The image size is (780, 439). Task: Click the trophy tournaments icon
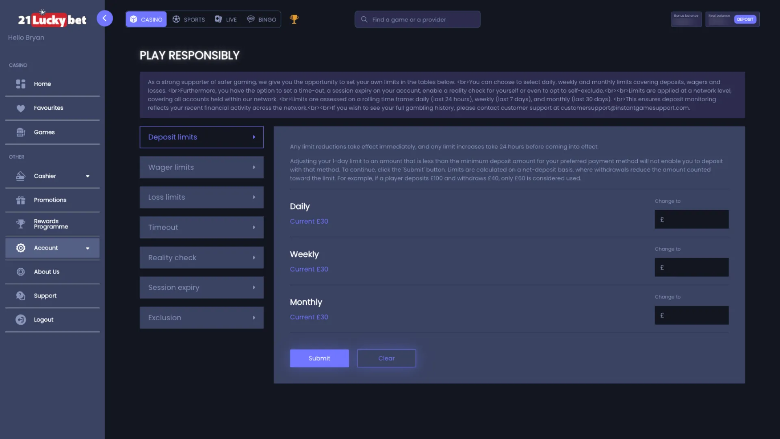294,19
